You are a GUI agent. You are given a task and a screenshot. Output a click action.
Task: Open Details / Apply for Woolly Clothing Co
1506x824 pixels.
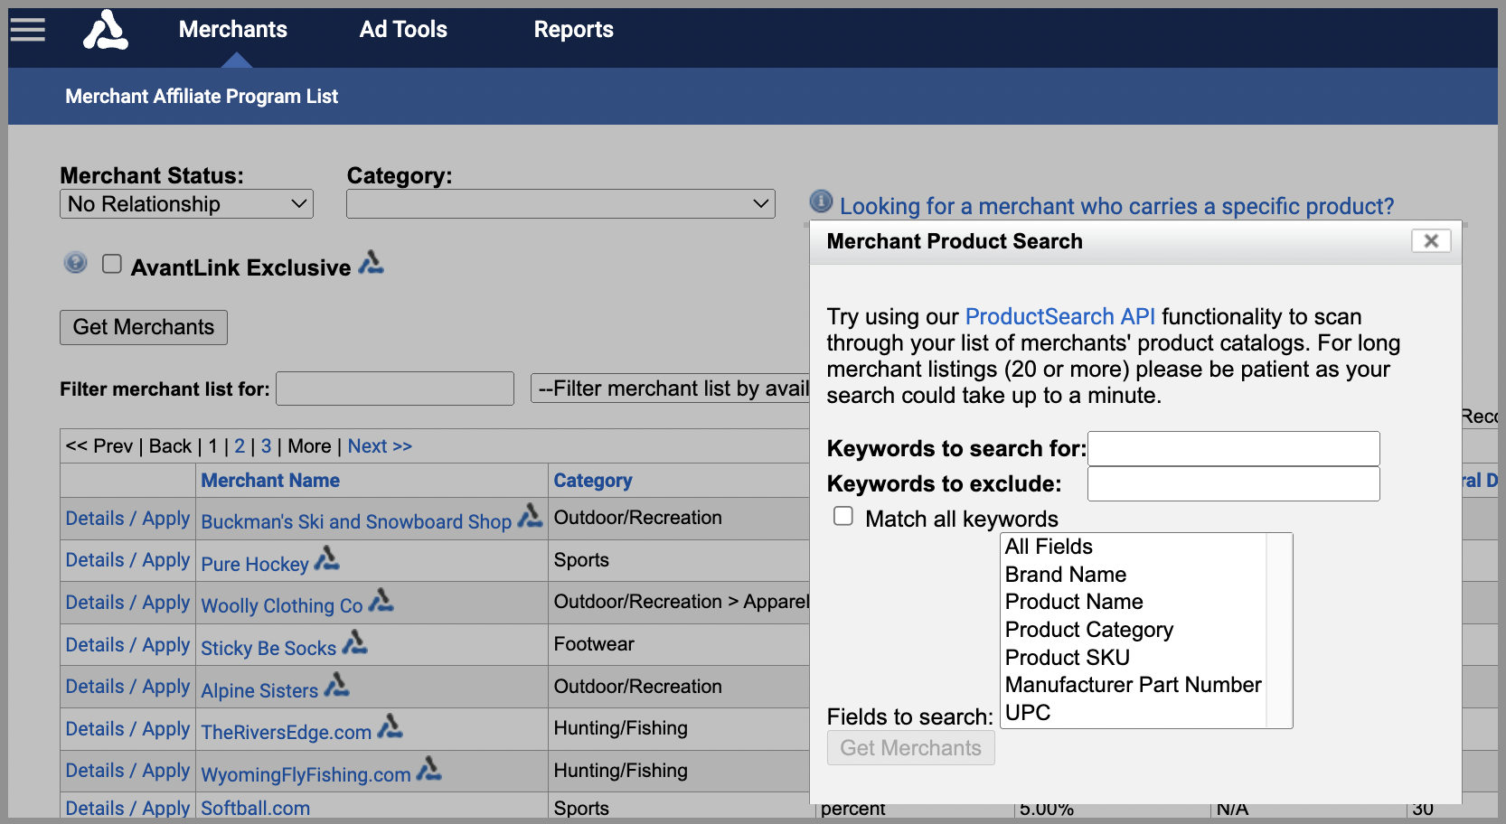click(127, 603)
